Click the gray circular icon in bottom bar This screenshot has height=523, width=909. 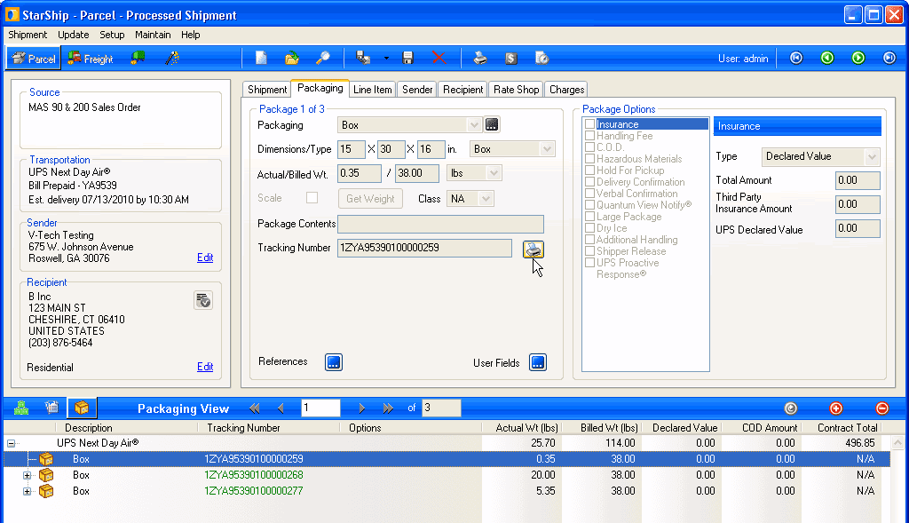(790, 408)
